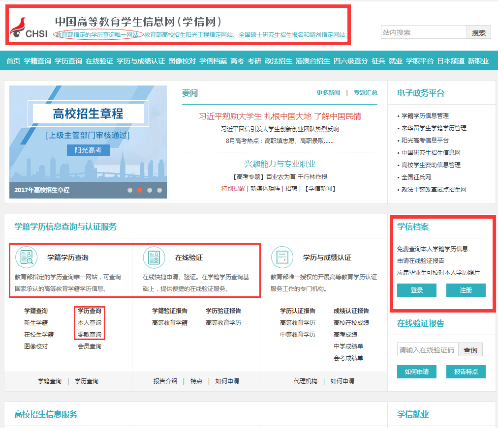Viewport: 498px width, 428px height.
Task: Open 全国征兵网 link
Action: [416, 177]
